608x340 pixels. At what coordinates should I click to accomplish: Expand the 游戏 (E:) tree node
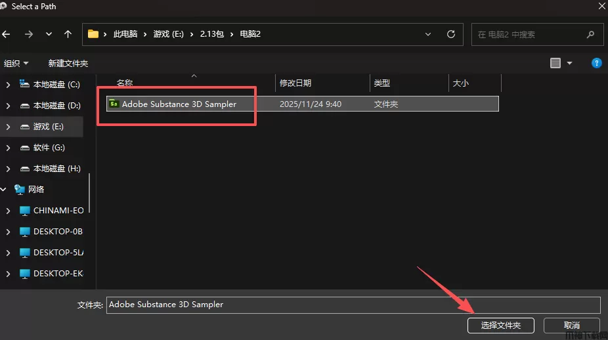8,127
